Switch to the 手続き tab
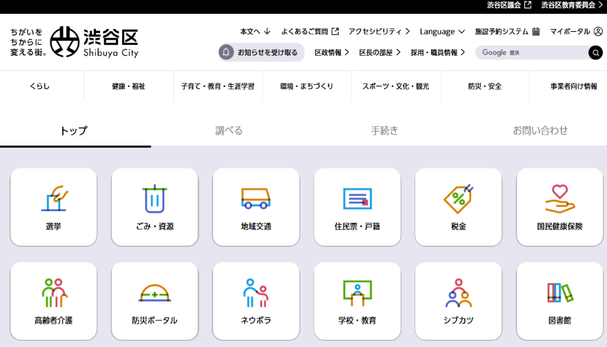The height and width of the screenshot is (347, 607). coord(384,130)
